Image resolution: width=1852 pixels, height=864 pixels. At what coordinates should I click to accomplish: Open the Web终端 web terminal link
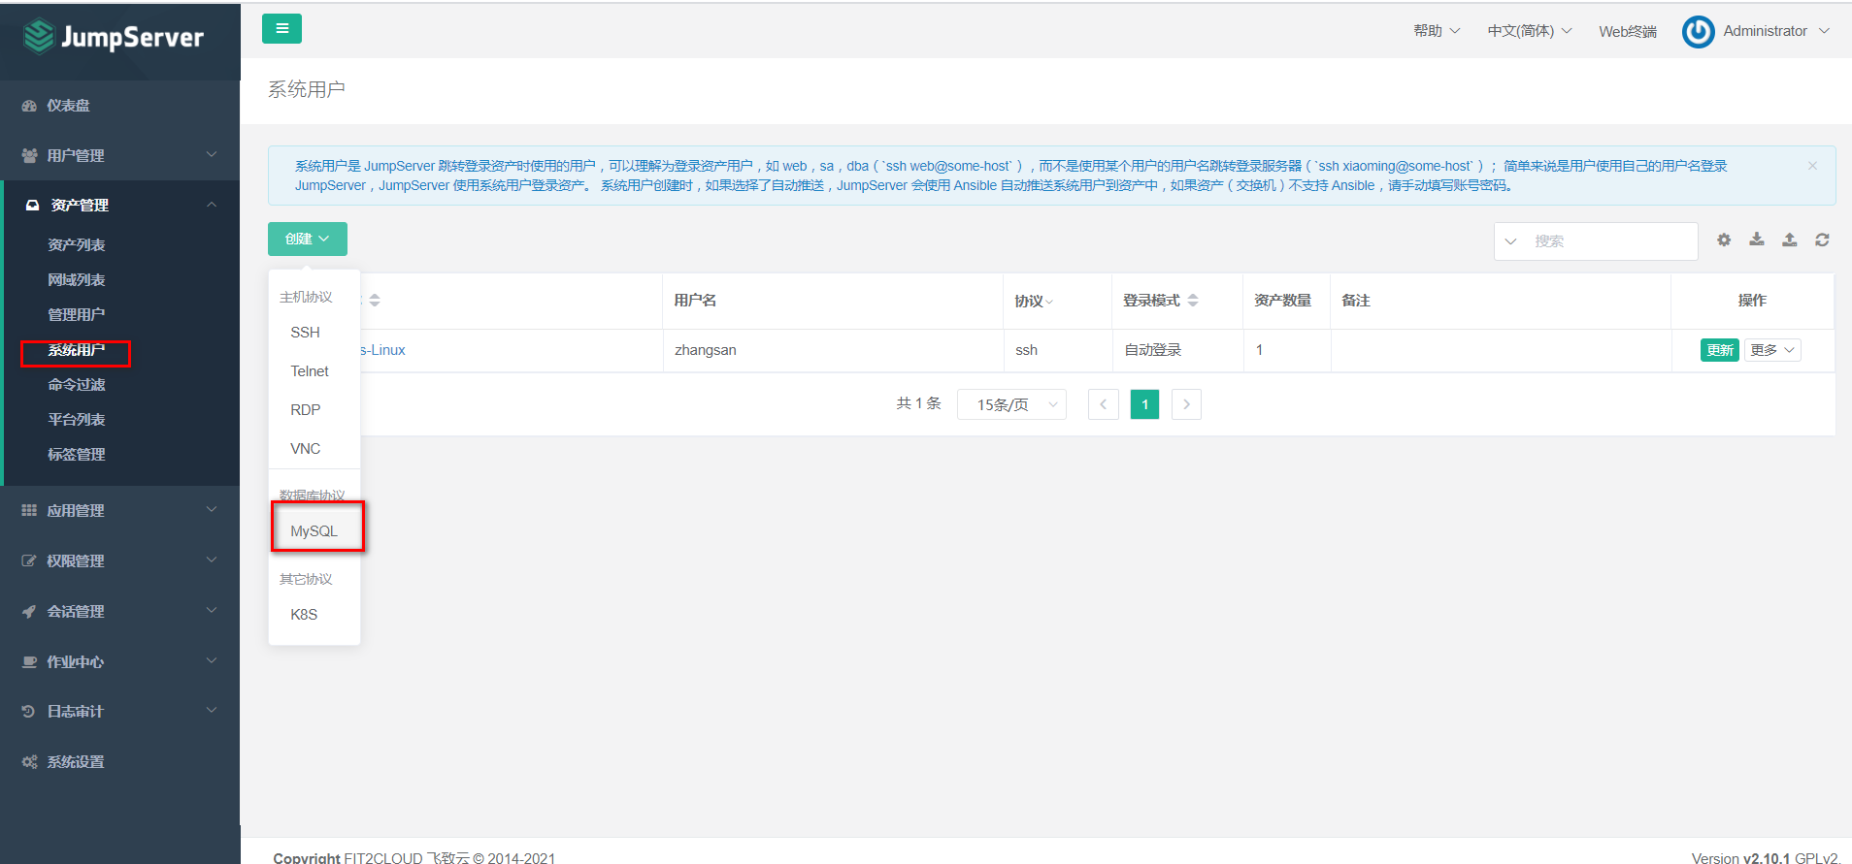[x=1628, y=31]
